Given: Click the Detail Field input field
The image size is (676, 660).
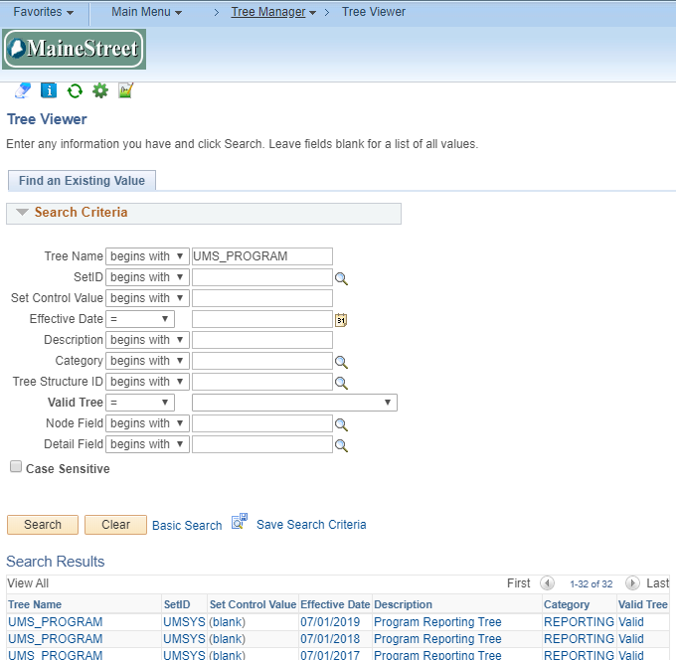Looking at the screenshot, I should (262, 444).
